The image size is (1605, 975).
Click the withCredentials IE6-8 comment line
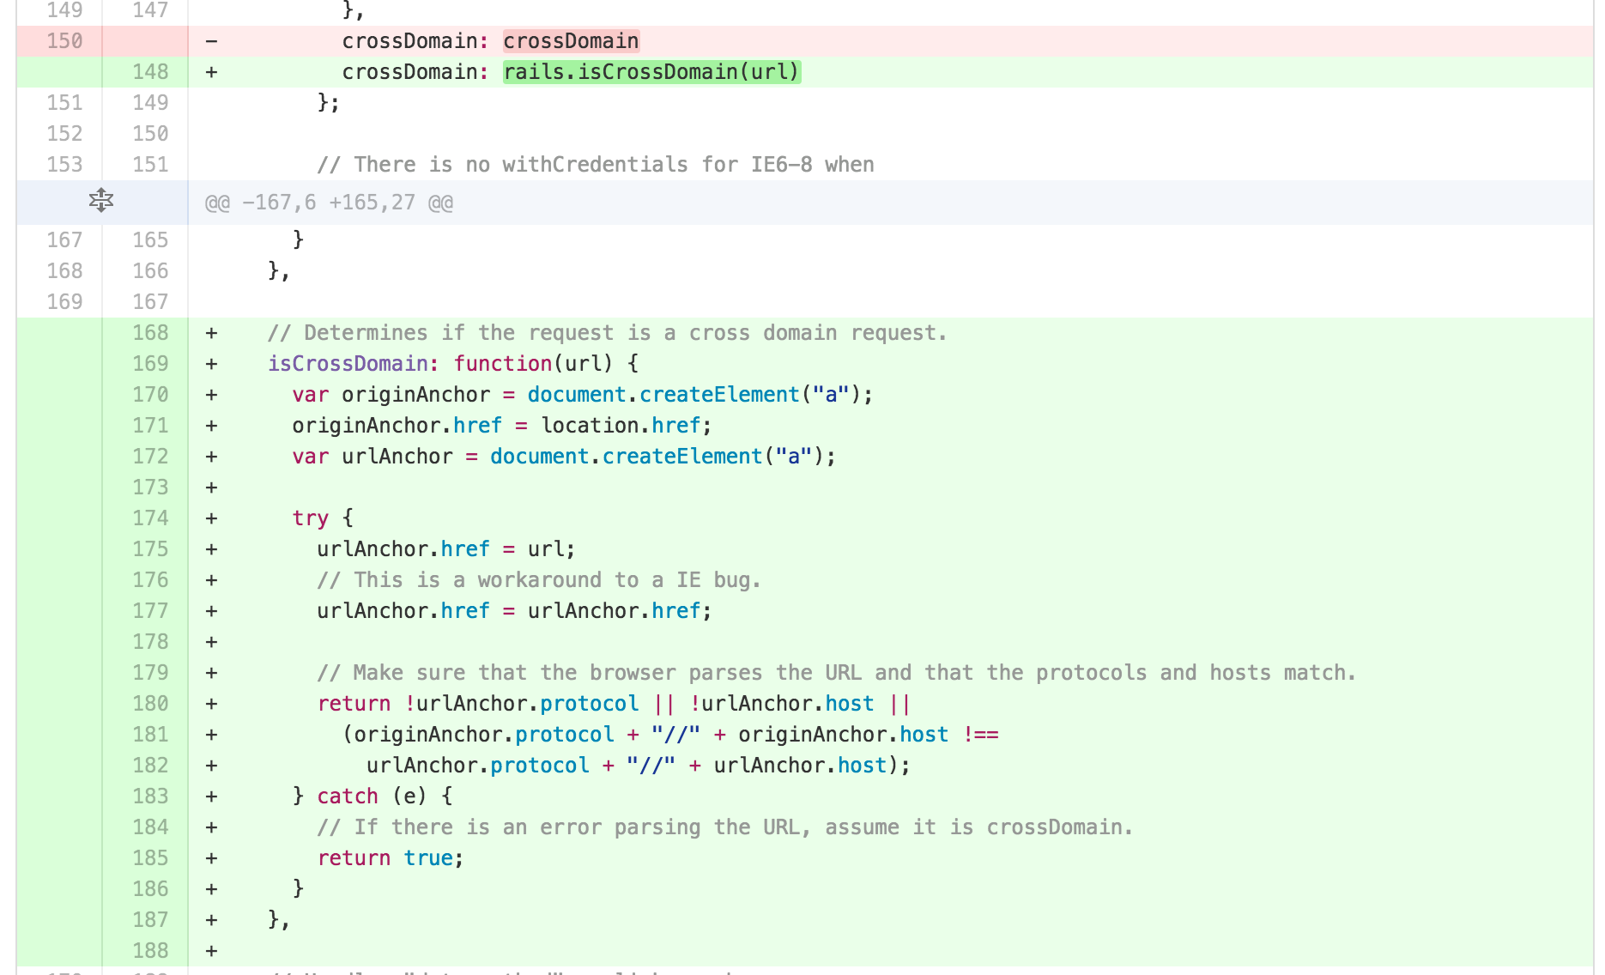(x=595, y=165)
